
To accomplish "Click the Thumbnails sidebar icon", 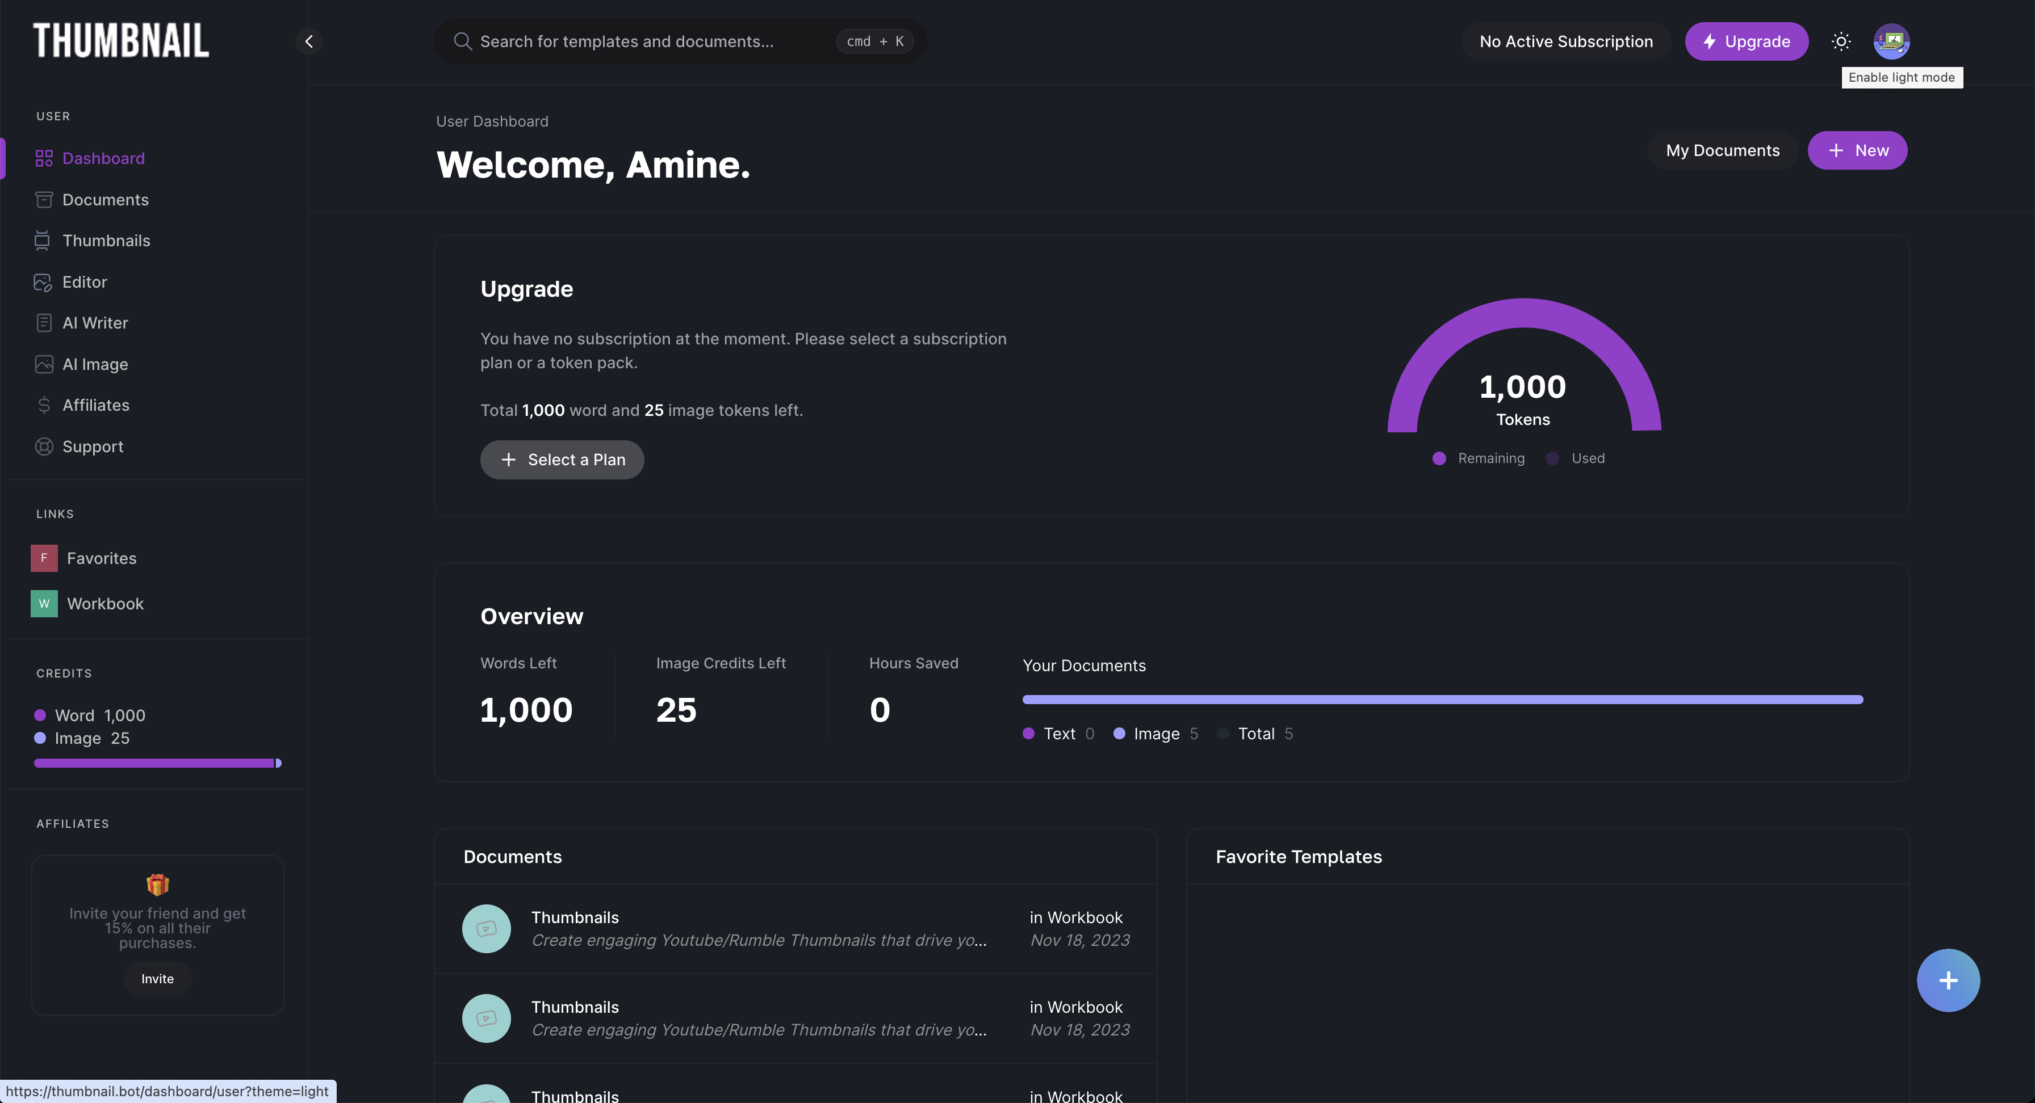I will [43, 241].
